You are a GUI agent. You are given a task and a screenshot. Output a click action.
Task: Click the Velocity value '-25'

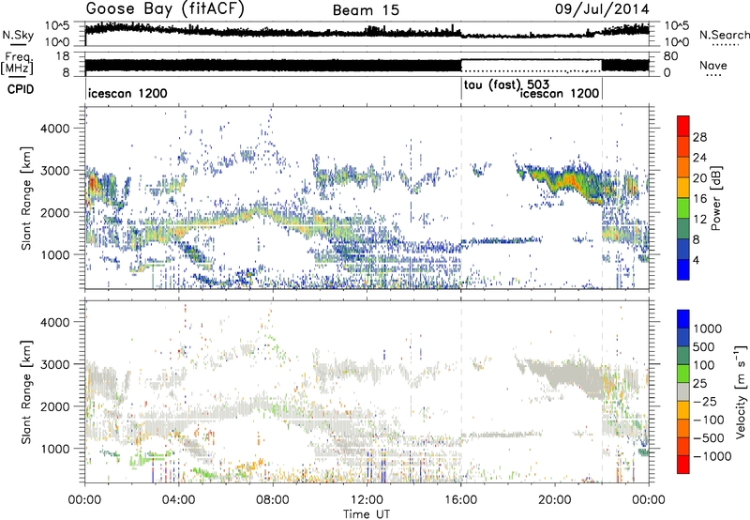click(x=703, y=401)
